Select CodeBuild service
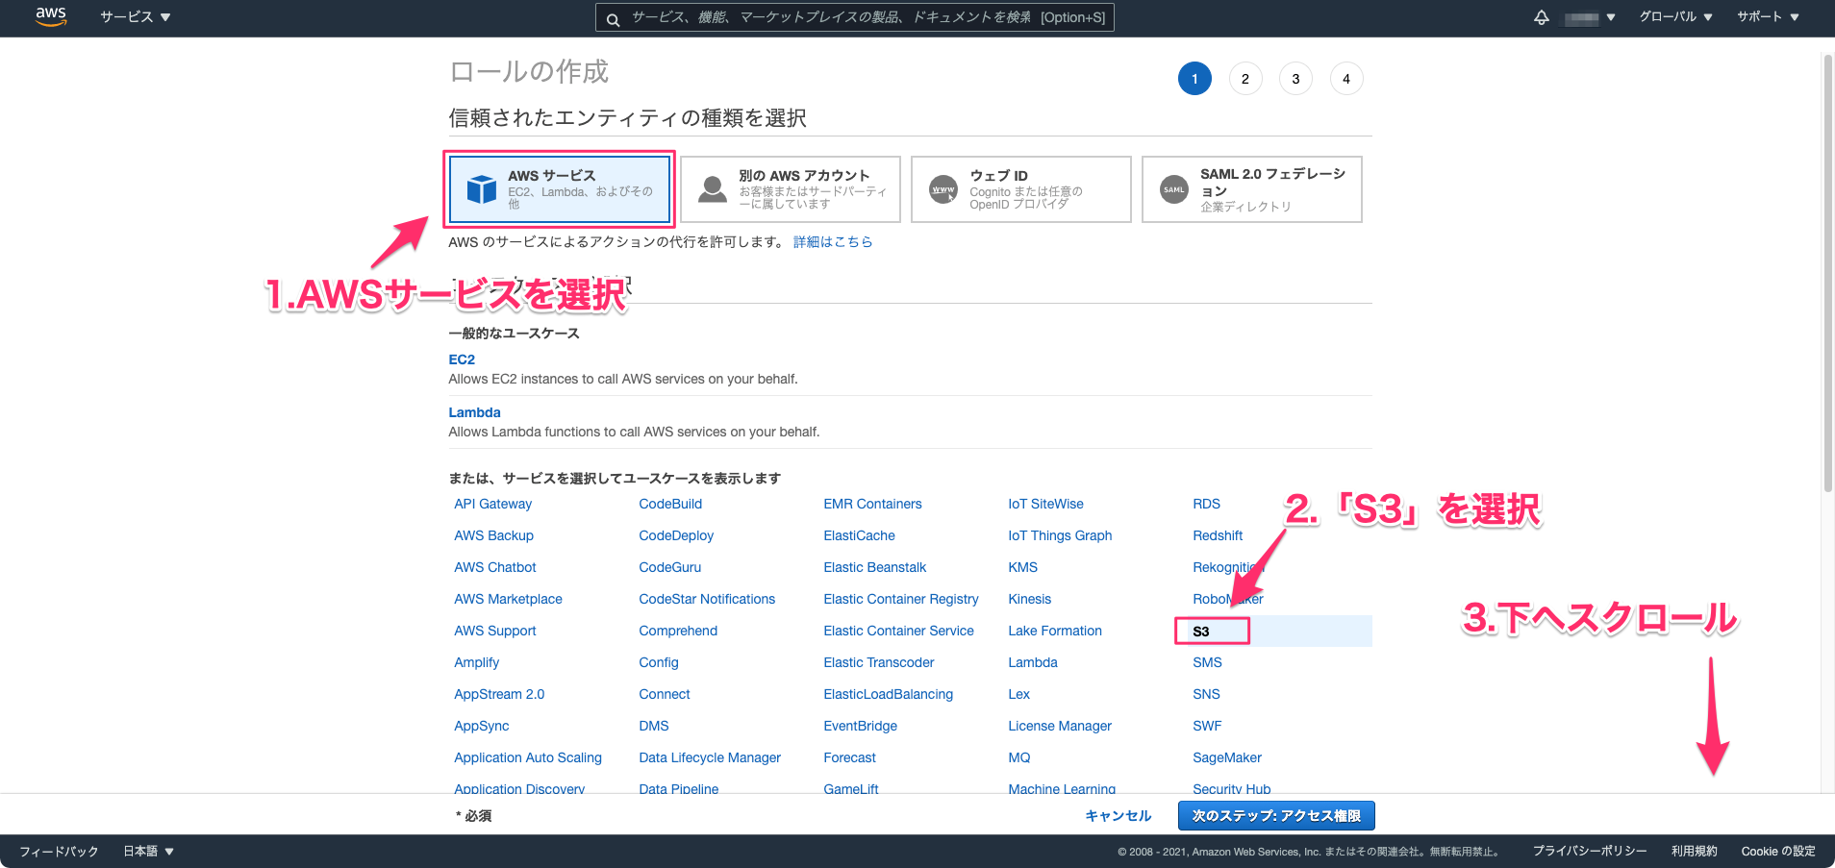Screen dimensions: 1835x868 click(670, 504)
